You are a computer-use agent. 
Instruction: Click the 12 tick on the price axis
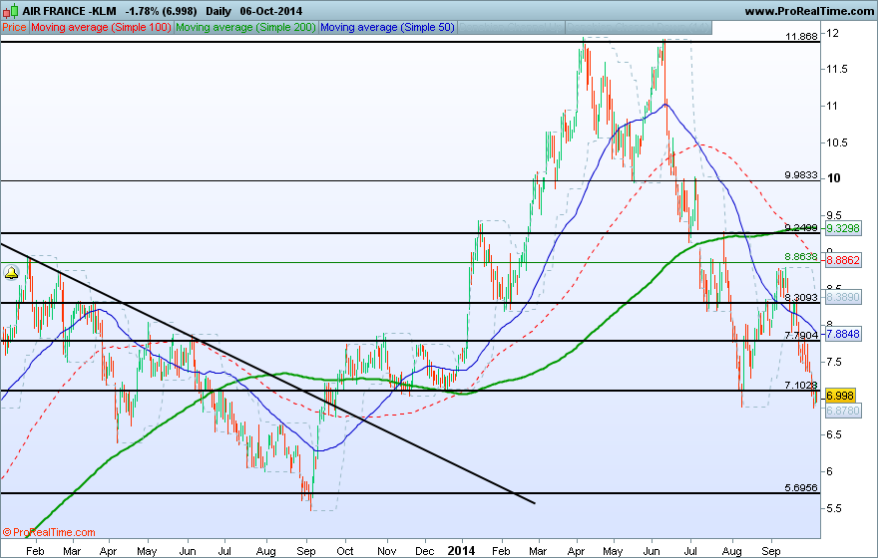click(x=833, y=34)
